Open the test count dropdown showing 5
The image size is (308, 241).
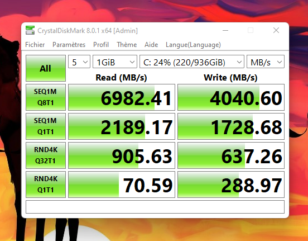tap(79, 62)
